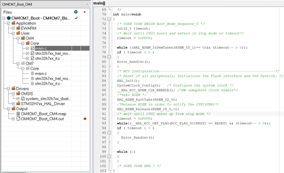Collapse code fold at line 71
Screen dimensions: 284x173
109,19
